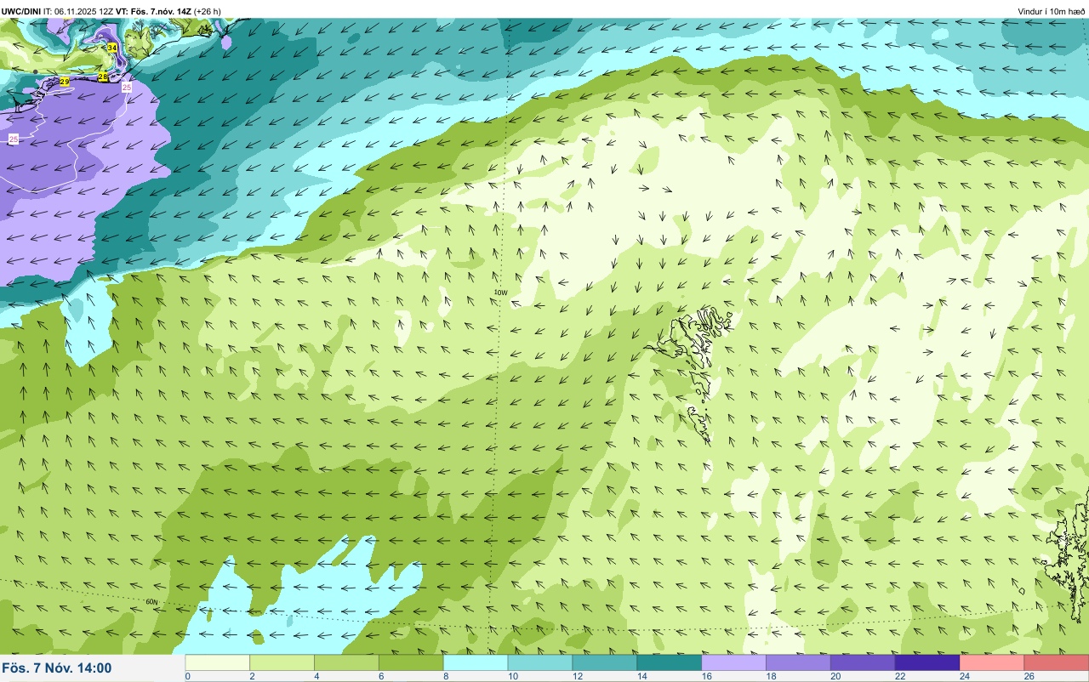Click the 10W longitude label
The height and width of the screenshot is (682, 1089).
pyautogui.click(x=500, y=293)
